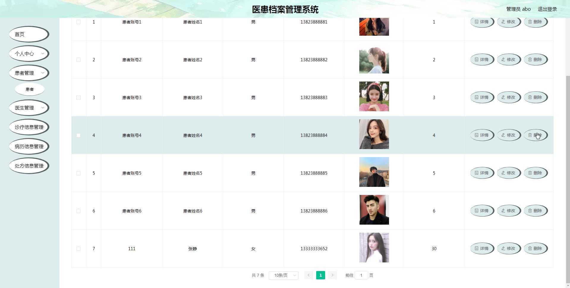570x288 pixels.
Task: Edit patient 患者姓名6
Action: (508, 211)
